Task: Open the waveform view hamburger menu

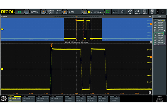Action: tap(150, 17)
